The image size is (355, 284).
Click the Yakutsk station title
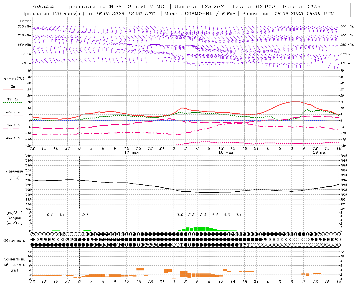[43, 7]
